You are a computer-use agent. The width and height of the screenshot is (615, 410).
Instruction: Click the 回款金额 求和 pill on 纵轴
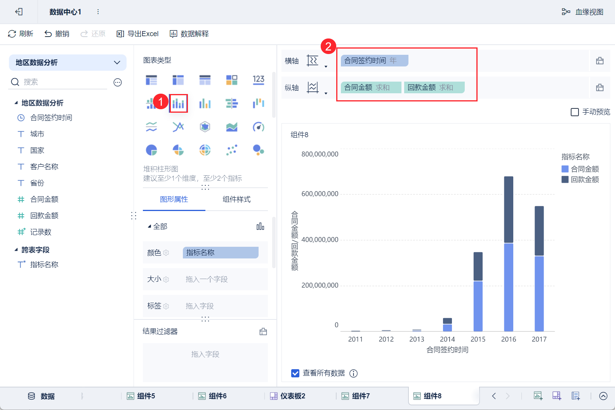[x=434, y=87]
